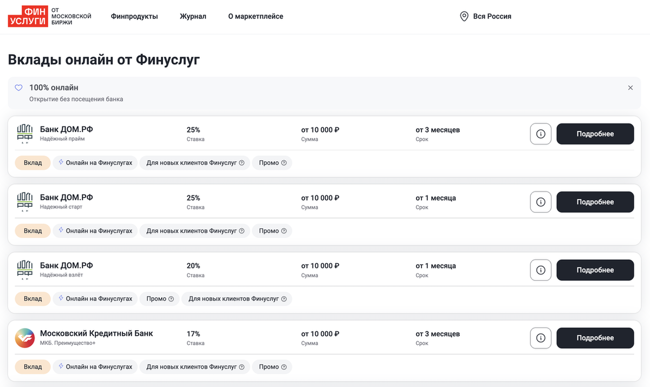The image size is (650, 387).
Task: Click the Промо question mark in Надёжный прайм card
Action: [284, 163]
